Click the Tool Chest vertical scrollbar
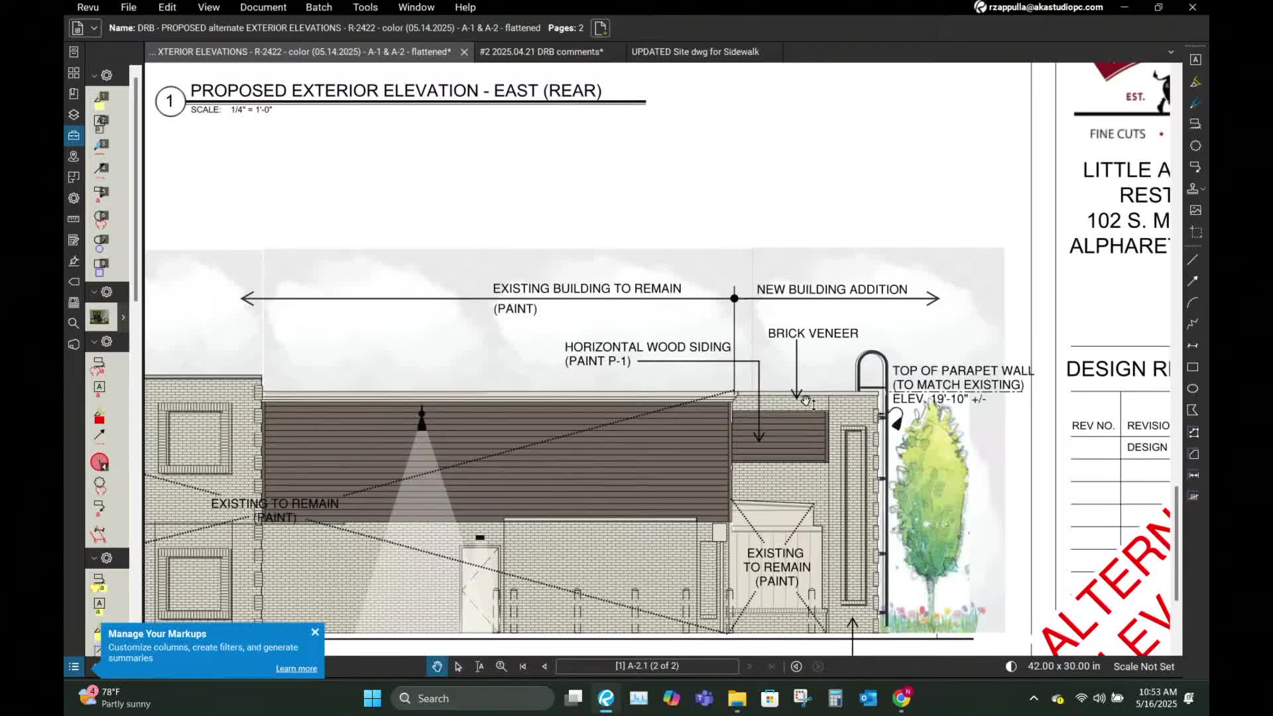Image resolution: width=1273 pixels, height=716 pixels. tap(136, 189)
